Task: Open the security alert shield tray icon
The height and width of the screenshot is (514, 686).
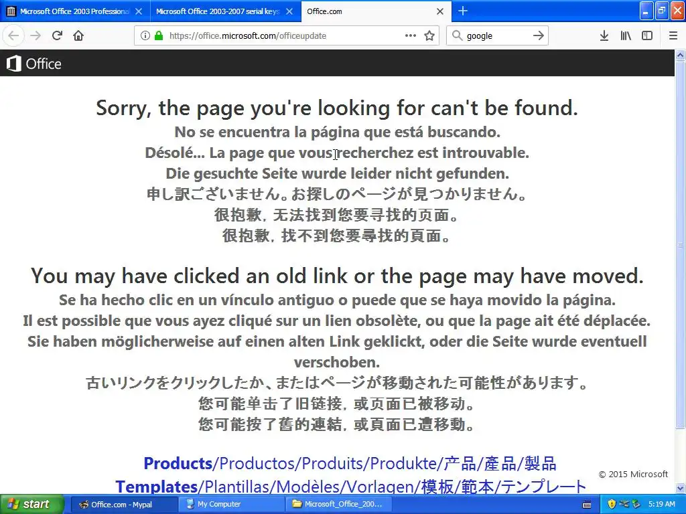Action: coord(612,504)
